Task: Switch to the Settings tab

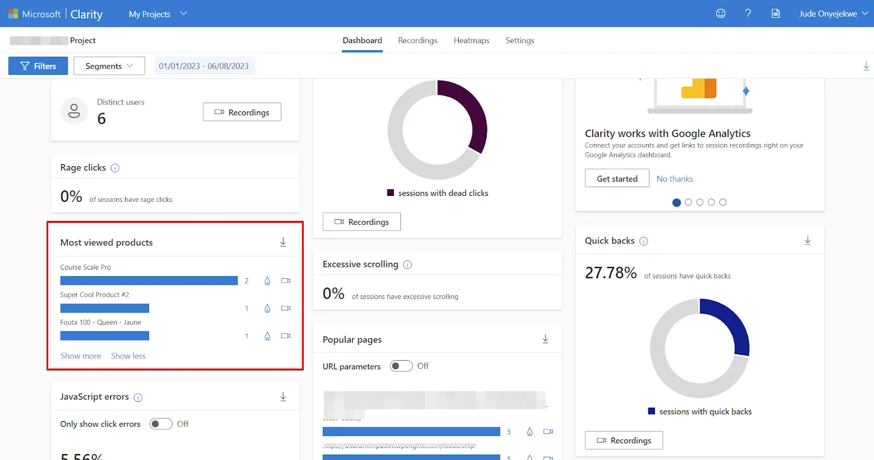Action: 519,40
